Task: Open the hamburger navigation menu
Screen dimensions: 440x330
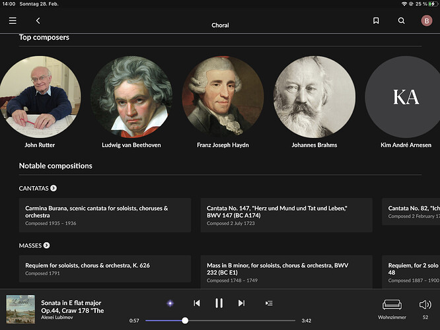Action: (13, 20)
